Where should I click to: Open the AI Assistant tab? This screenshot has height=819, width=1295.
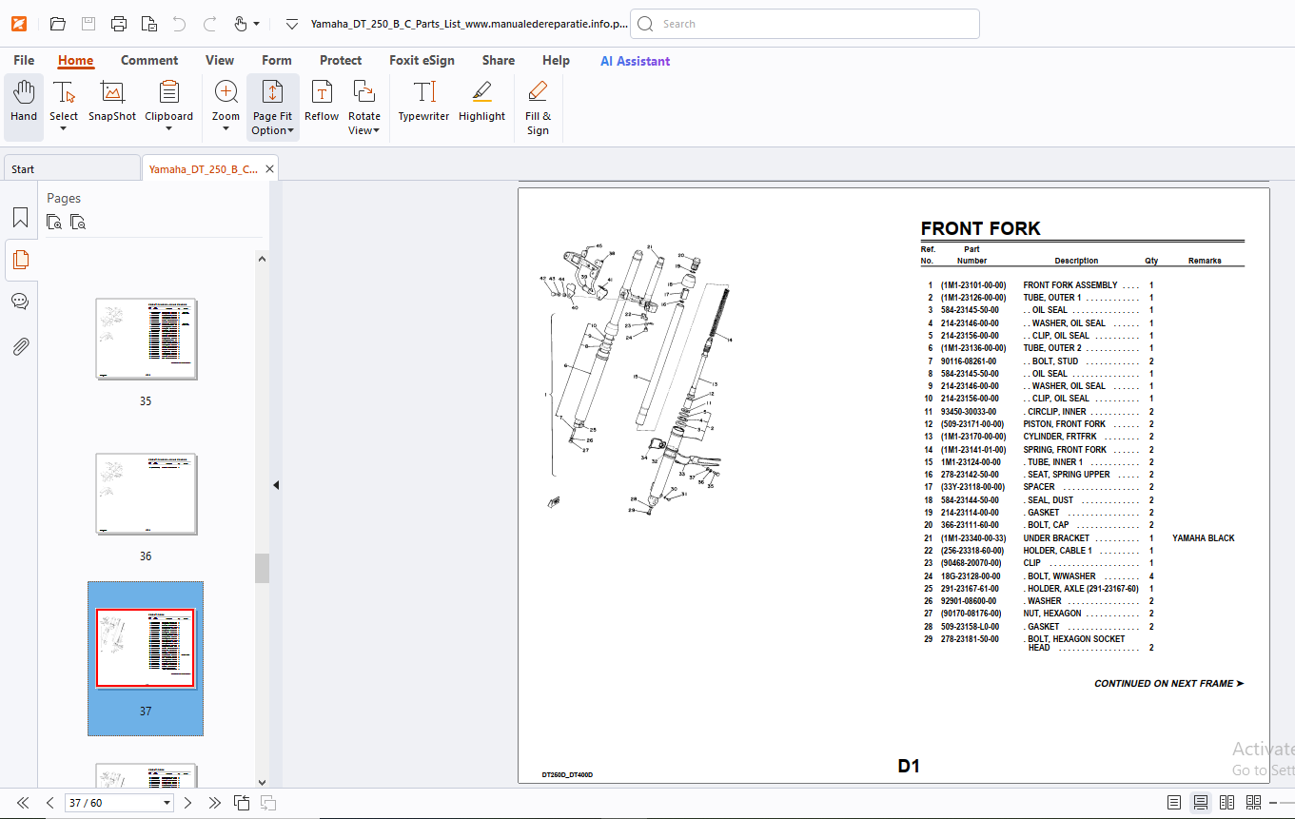(635, 61)
